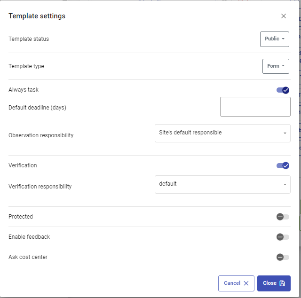This screenshot has width=301, height=298.
Task: Turn off the Verification toggle
Action: point(283,165)
